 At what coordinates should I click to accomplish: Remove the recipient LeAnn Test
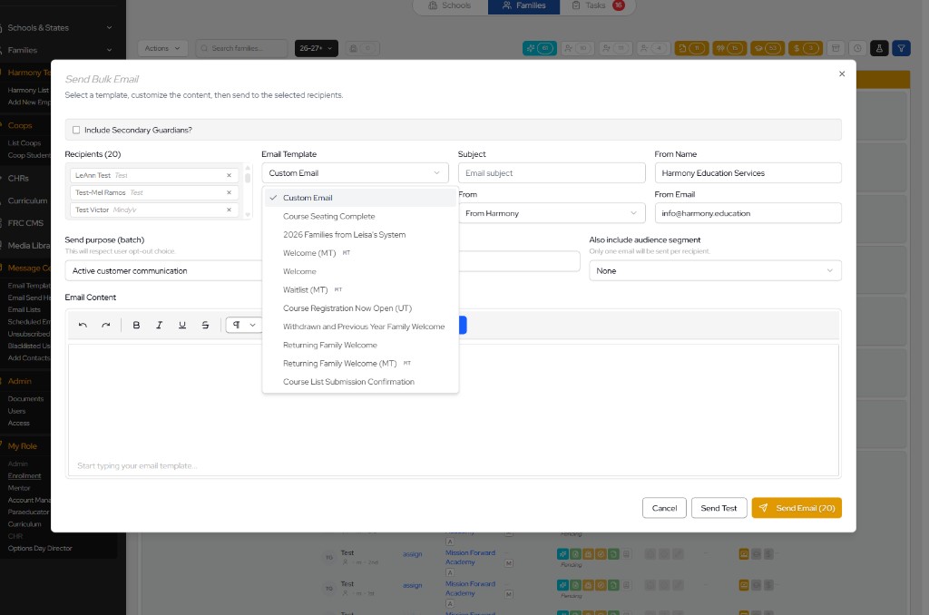click(x=229, y=175)
